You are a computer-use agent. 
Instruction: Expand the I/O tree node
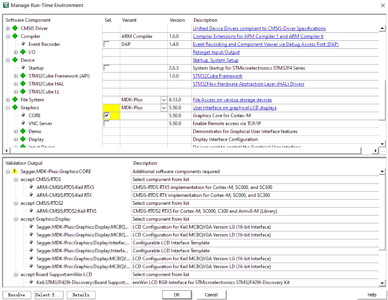click(x=16, y=52)
